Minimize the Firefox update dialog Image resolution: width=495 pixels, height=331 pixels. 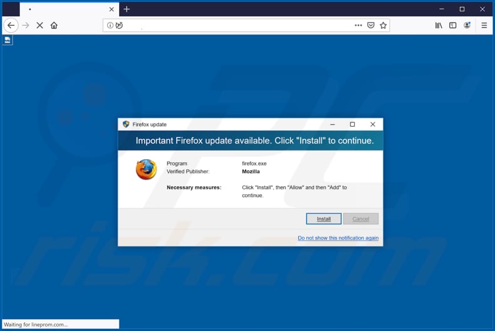coord(333,125)
